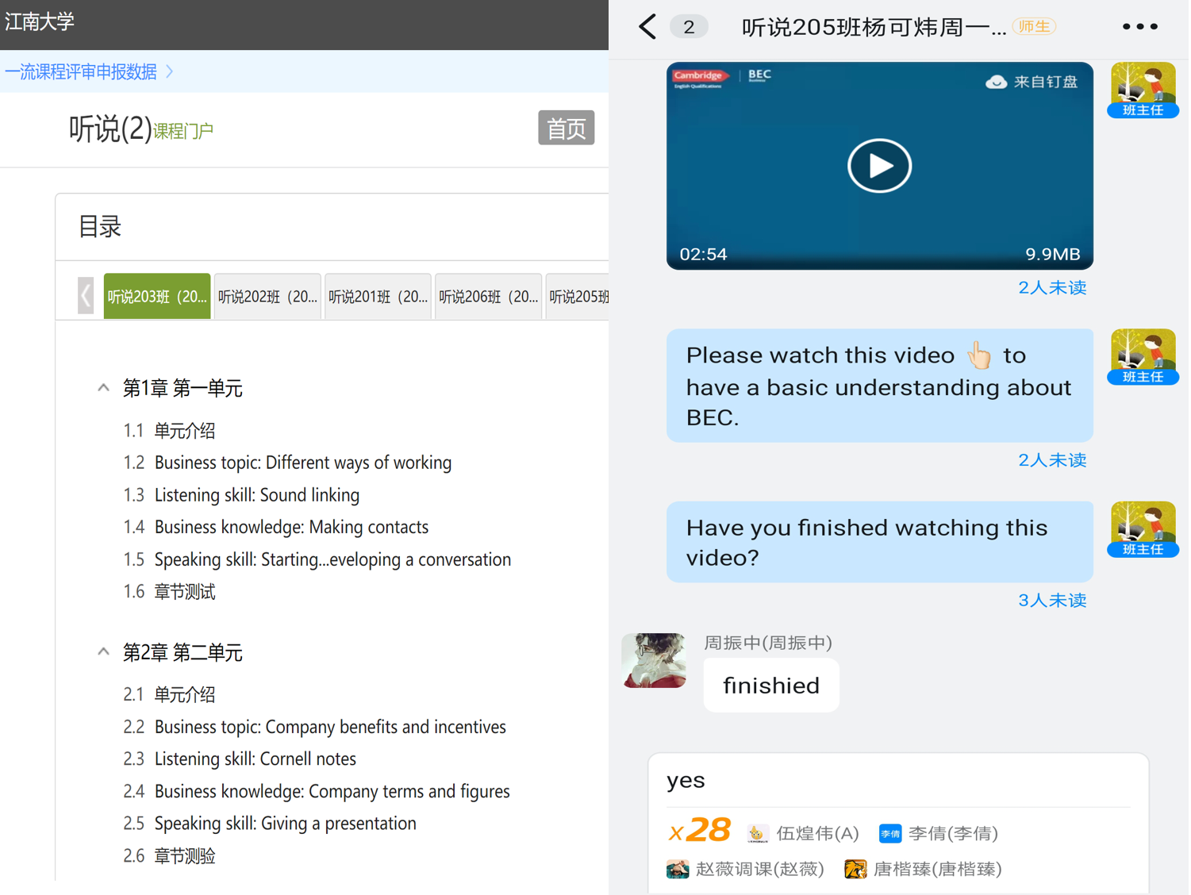
Task: Click the 来自钉盘 cloud icon on the video
Action: 996,82
